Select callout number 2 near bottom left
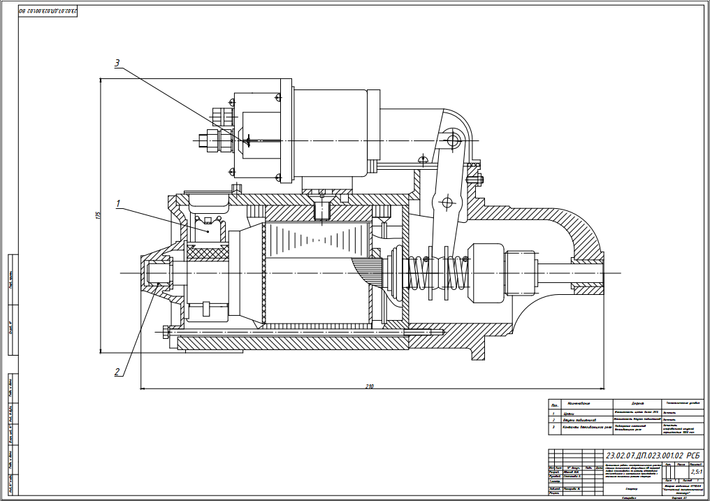 point(117,372)
